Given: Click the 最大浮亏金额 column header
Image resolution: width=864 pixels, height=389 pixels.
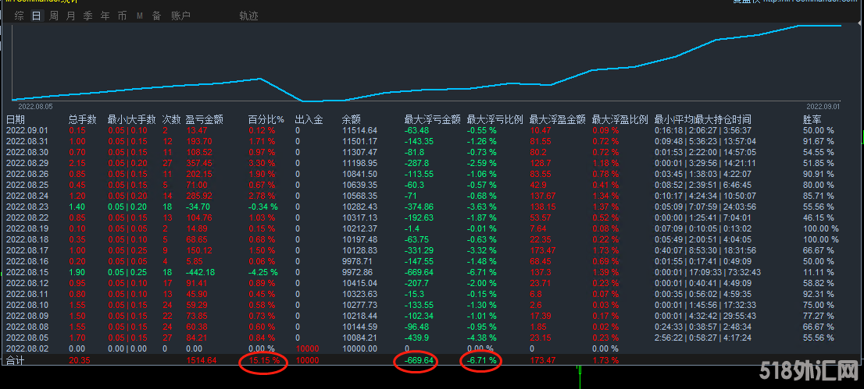Looking at the screenshot, I should tap(433, 119).
